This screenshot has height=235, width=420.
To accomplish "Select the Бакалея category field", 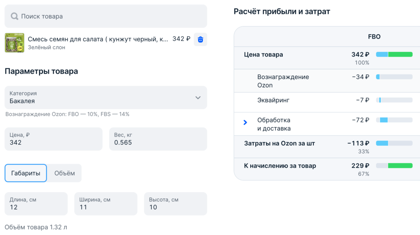I will tap(98, 98).
